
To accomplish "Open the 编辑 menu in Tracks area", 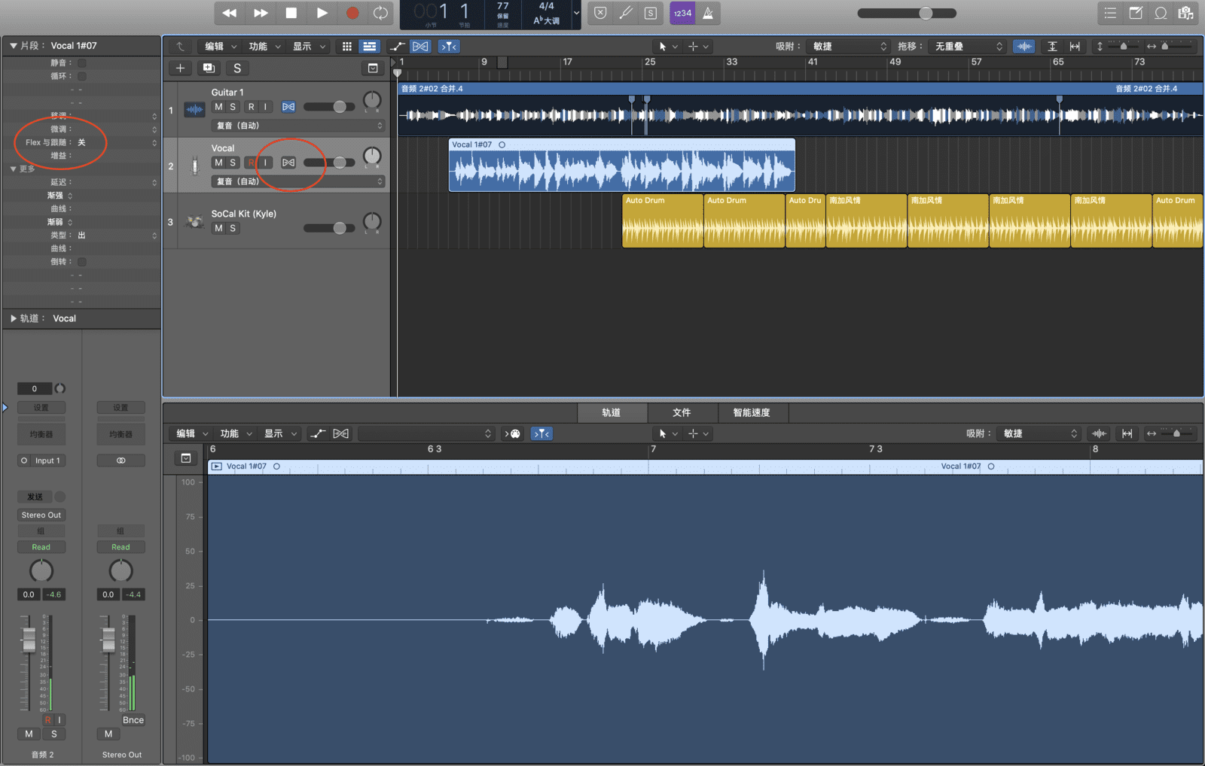I will pos(221,47).
